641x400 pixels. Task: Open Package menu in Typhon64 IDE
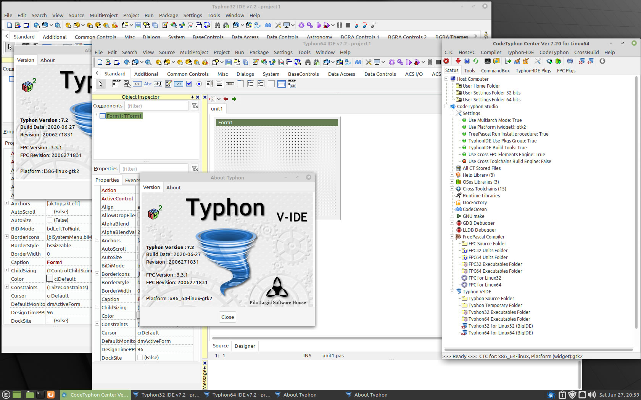click(259, 53)
